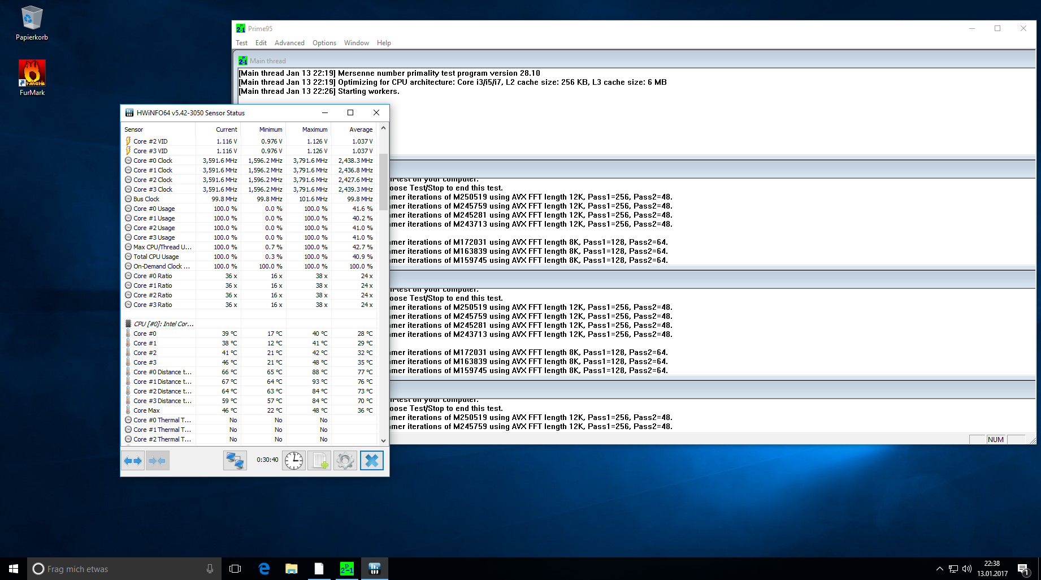
Task: Select the 'Core #3 Clock' sensor row
Action: [249, 189]
